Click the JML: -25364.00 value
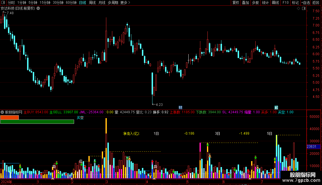 point(91,112)
